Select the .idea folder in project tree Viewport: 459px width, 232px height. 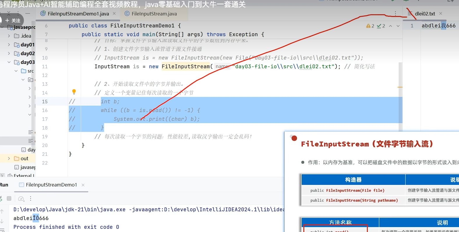pos(26,36)
